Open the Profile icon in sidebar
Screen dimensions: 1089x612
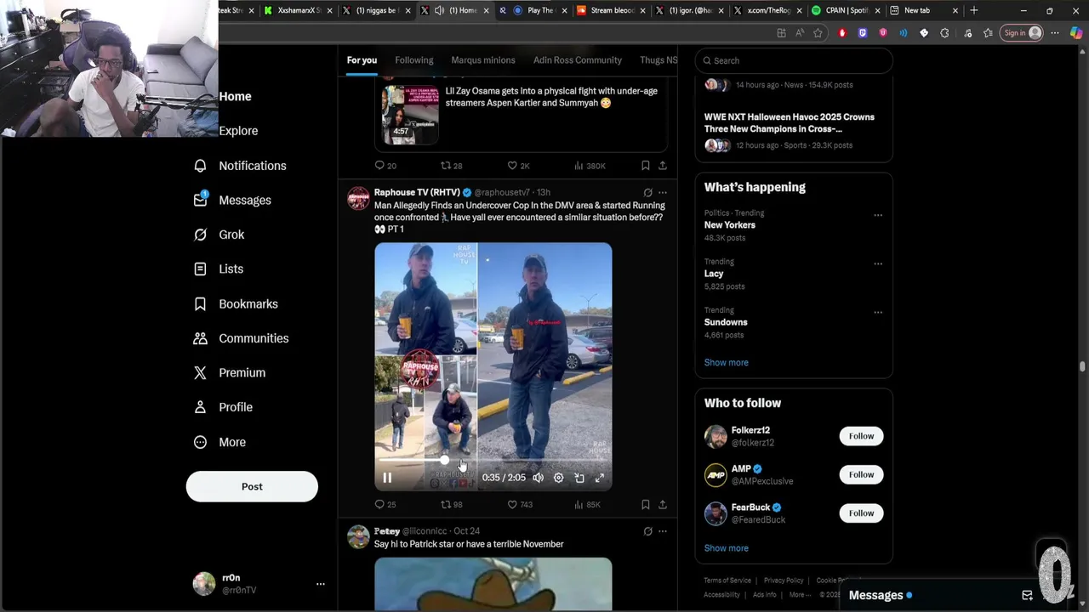coord(200,407)
